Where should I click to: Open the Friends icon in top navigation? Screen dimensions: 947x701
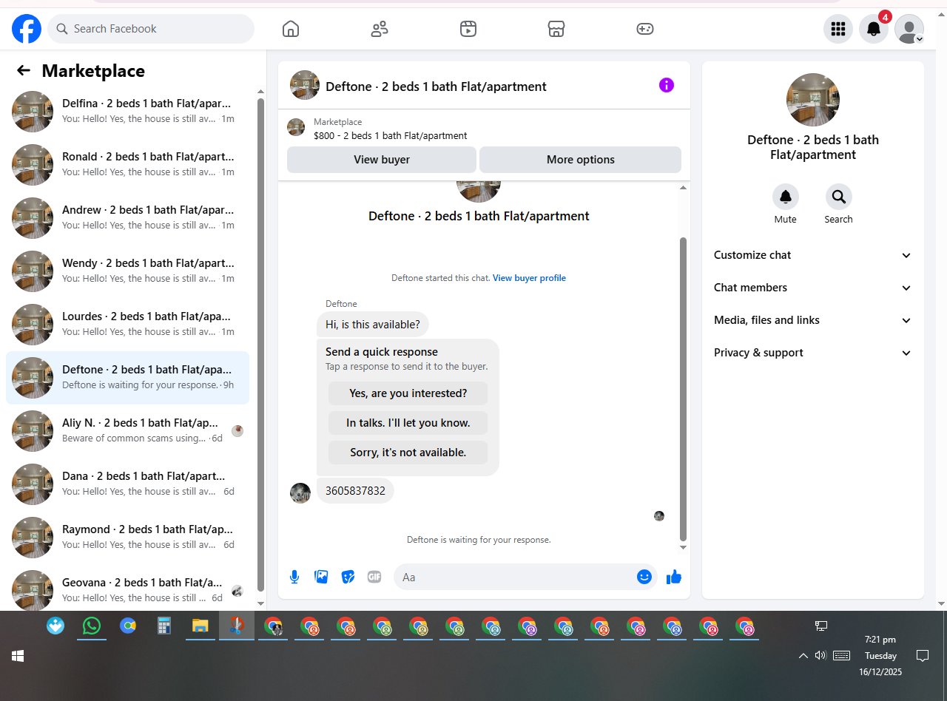[x=380, y=29]
